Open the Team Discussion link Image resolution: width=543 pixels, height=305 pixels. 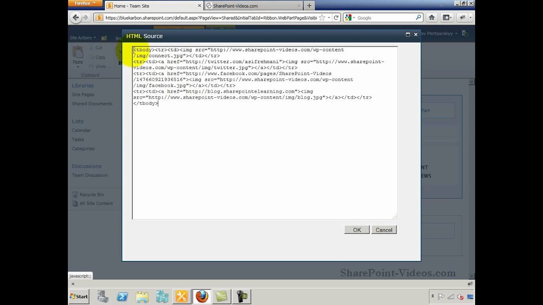click(90, 175)
